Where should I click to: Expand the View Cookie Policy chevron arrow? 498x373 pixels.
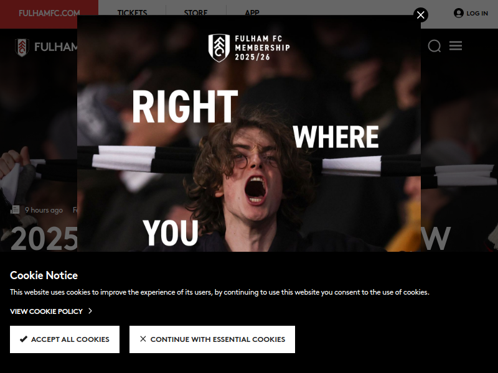pos(90,311)
